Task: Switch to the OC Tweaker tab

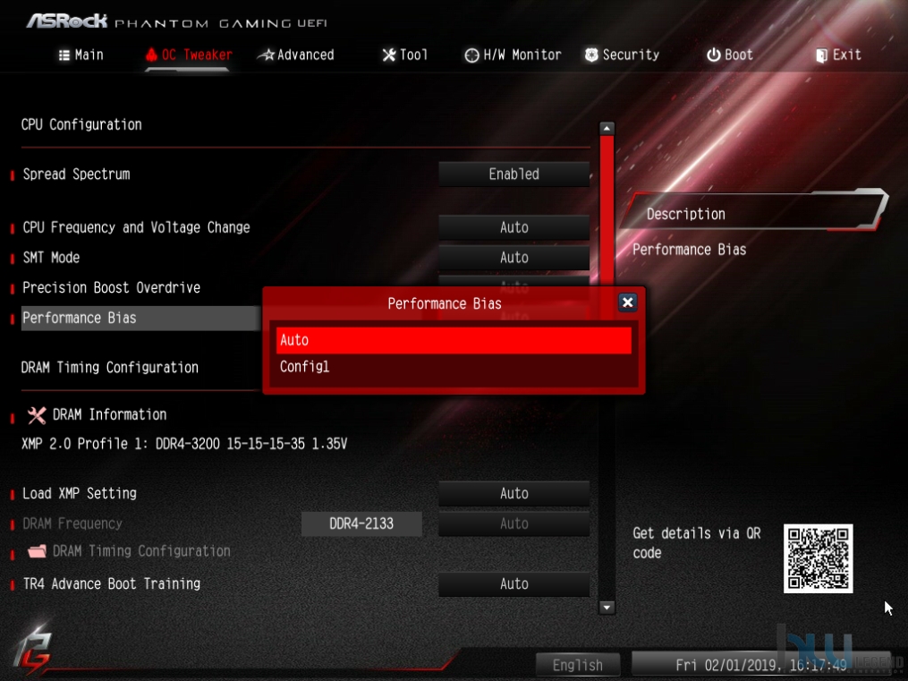Action: tap(189, 55)
